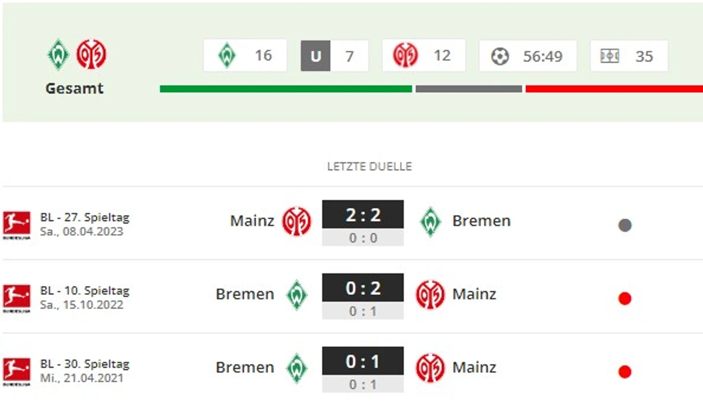Screen dimensions: 703x403
Task: Click the Mainz wins box showing 12
Action: pyautogui.click(x=423, y=55)
